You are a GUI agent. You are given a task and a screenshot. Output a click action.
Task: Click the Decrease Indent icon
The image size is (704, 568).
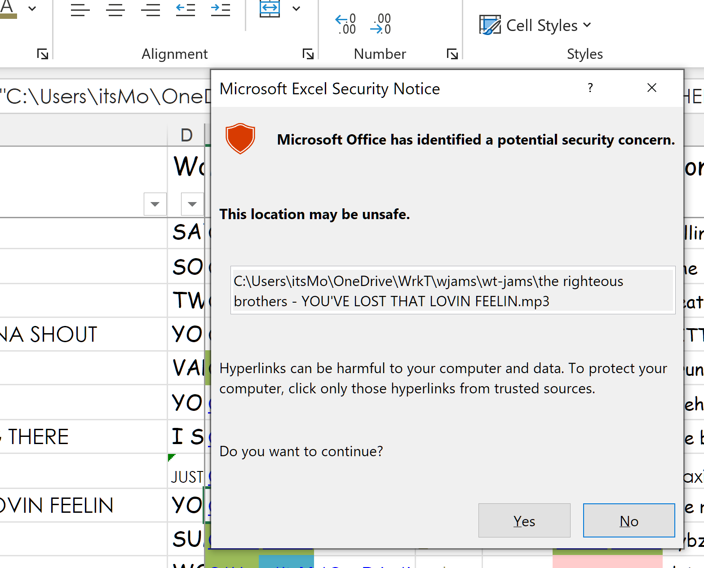click(186, 9)
